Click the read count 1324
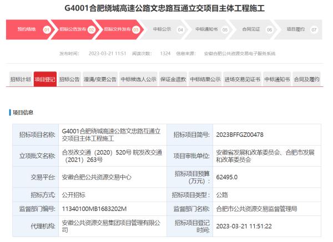 coord(165,53)
